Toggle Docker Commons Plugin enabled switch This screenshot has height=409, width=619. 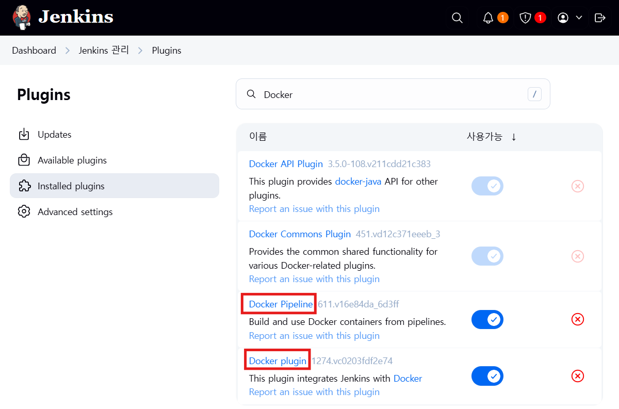click(487, 256)
